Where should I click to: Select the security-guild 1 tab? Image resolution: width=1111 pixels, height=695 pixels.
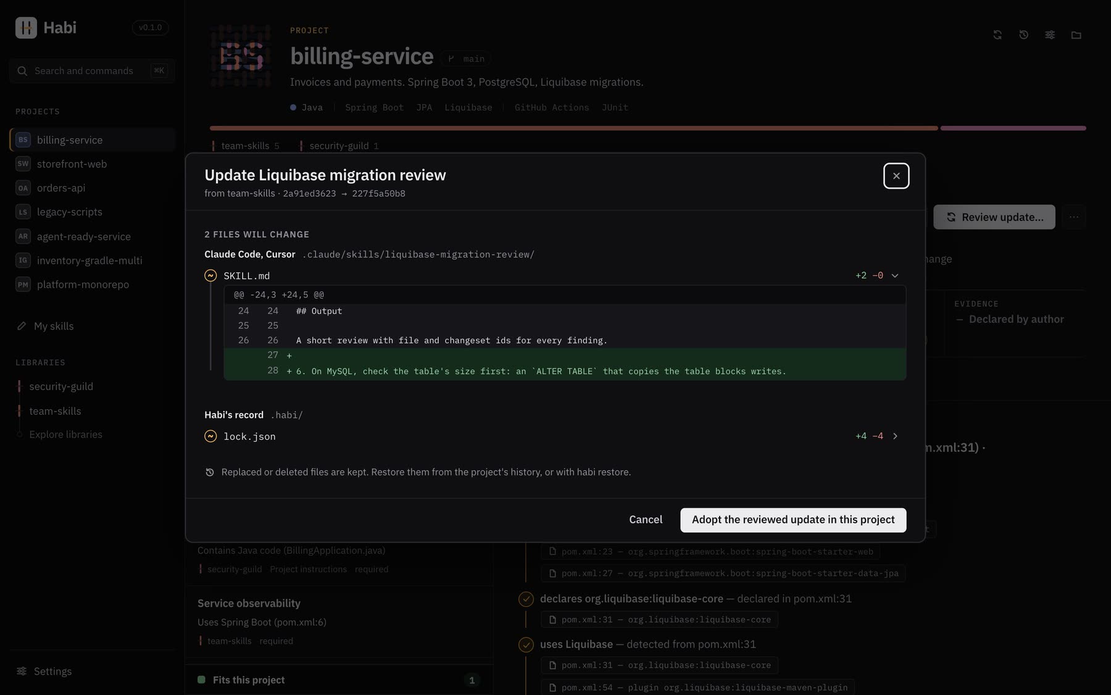click(x=339, y=146)
